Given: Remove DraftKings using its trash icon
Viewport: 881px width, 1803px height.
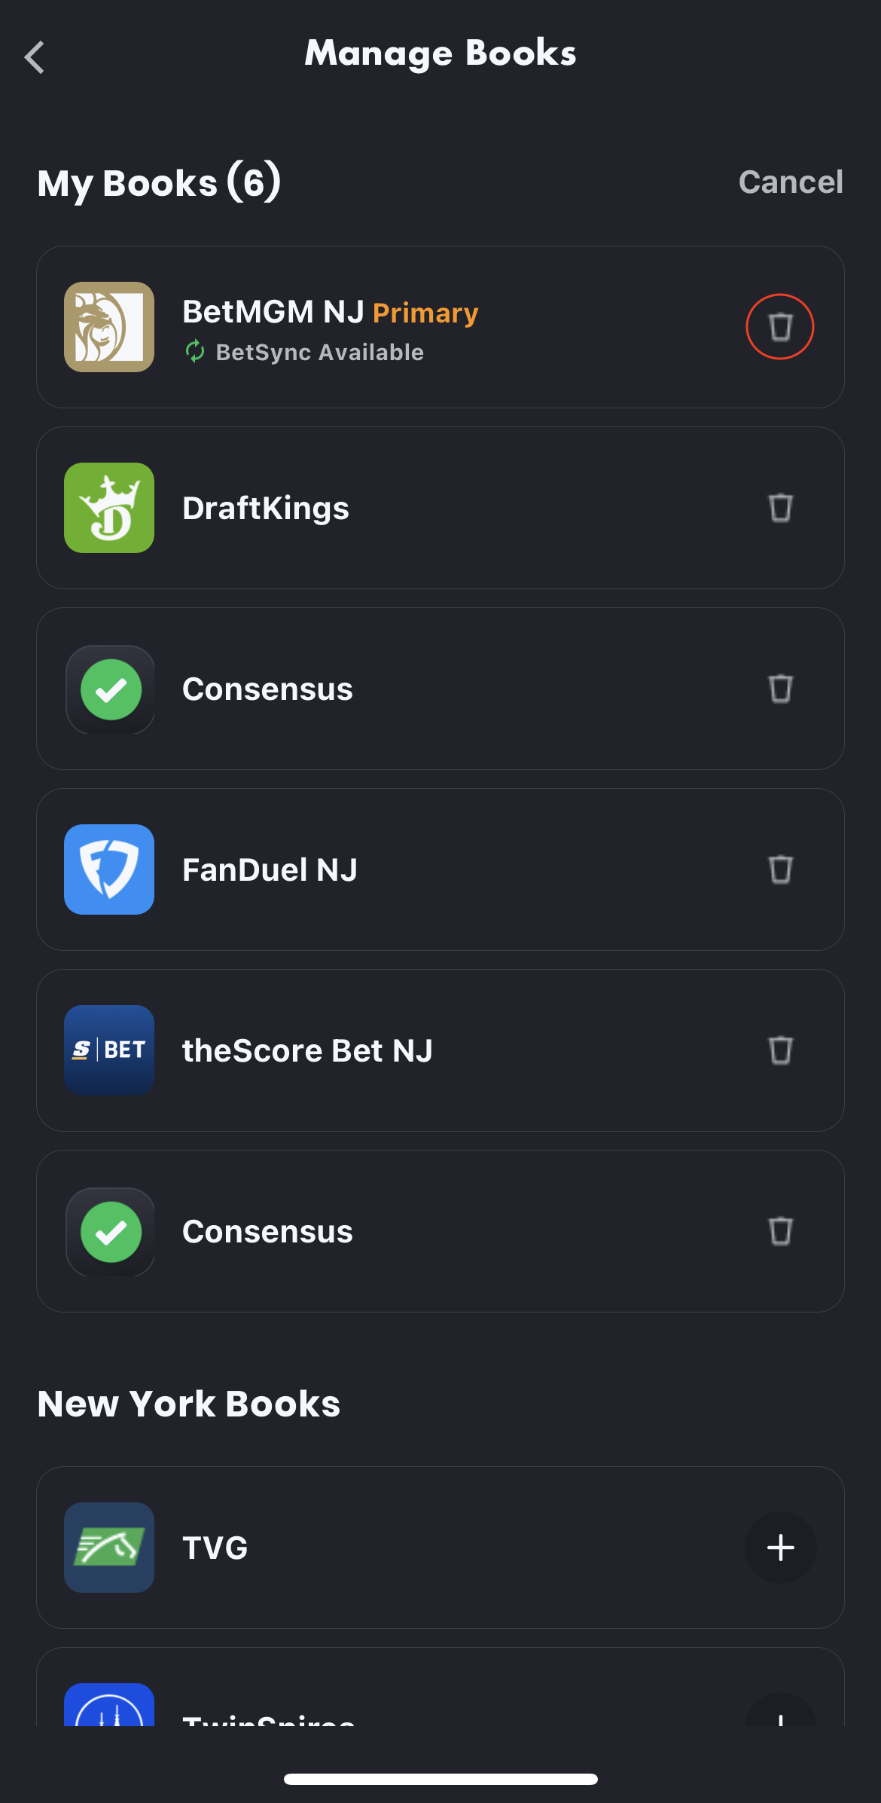Looking at the screenshot, I should click(780, 508).
